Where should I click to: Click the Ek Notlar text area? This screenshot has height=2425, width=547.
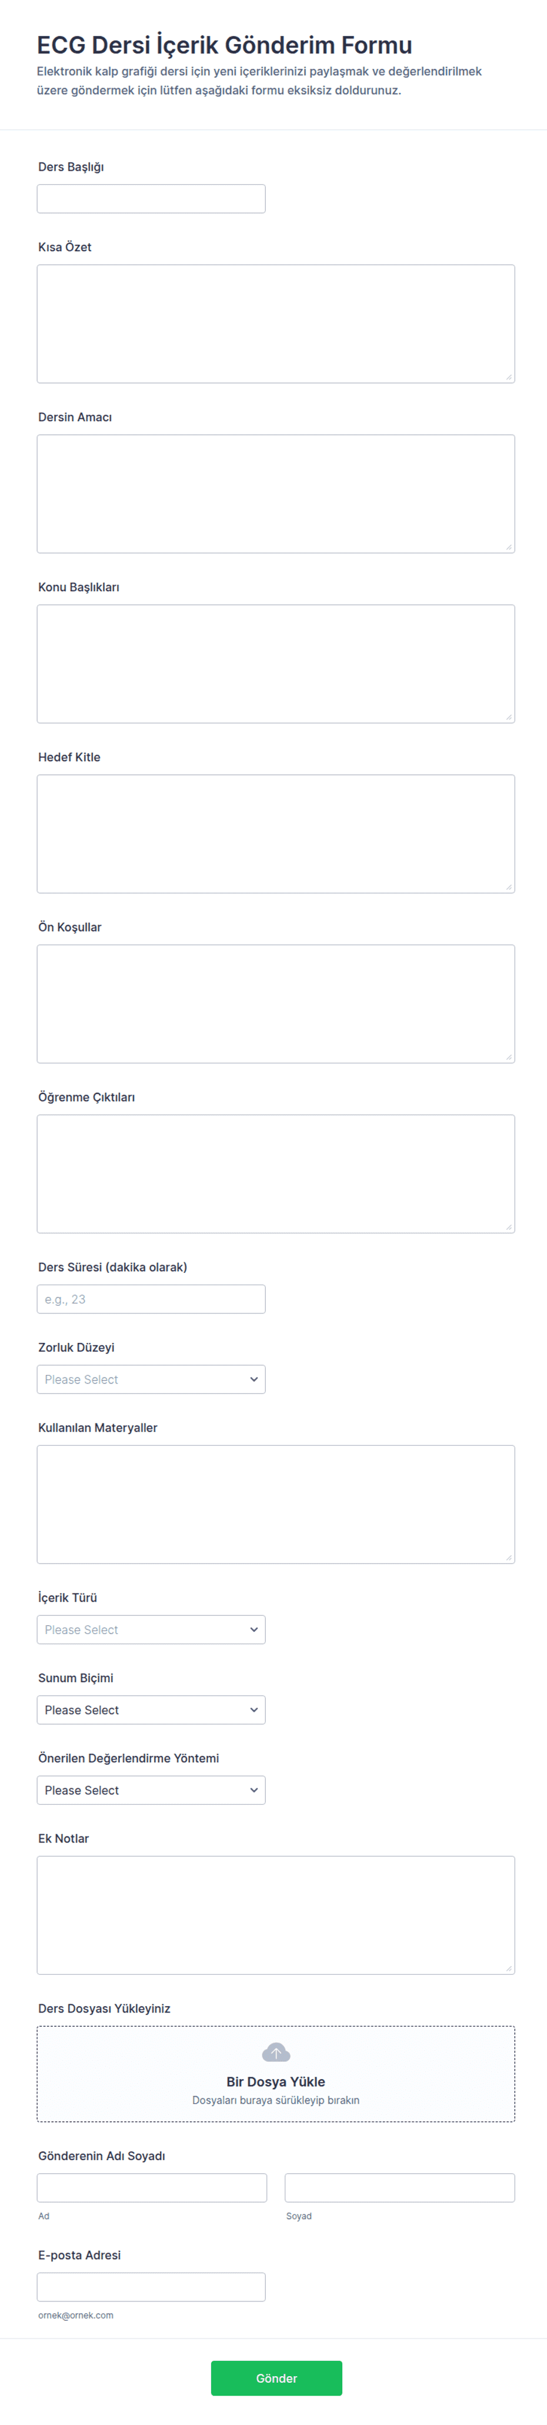[x=276, y=1915]
